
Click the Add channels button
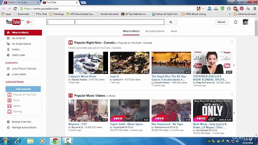(23, 89)
